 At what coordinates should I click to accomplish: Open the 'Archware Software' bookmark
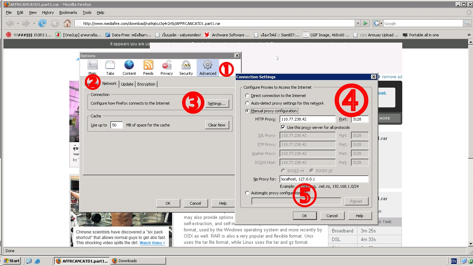click(x=227, y=35)
